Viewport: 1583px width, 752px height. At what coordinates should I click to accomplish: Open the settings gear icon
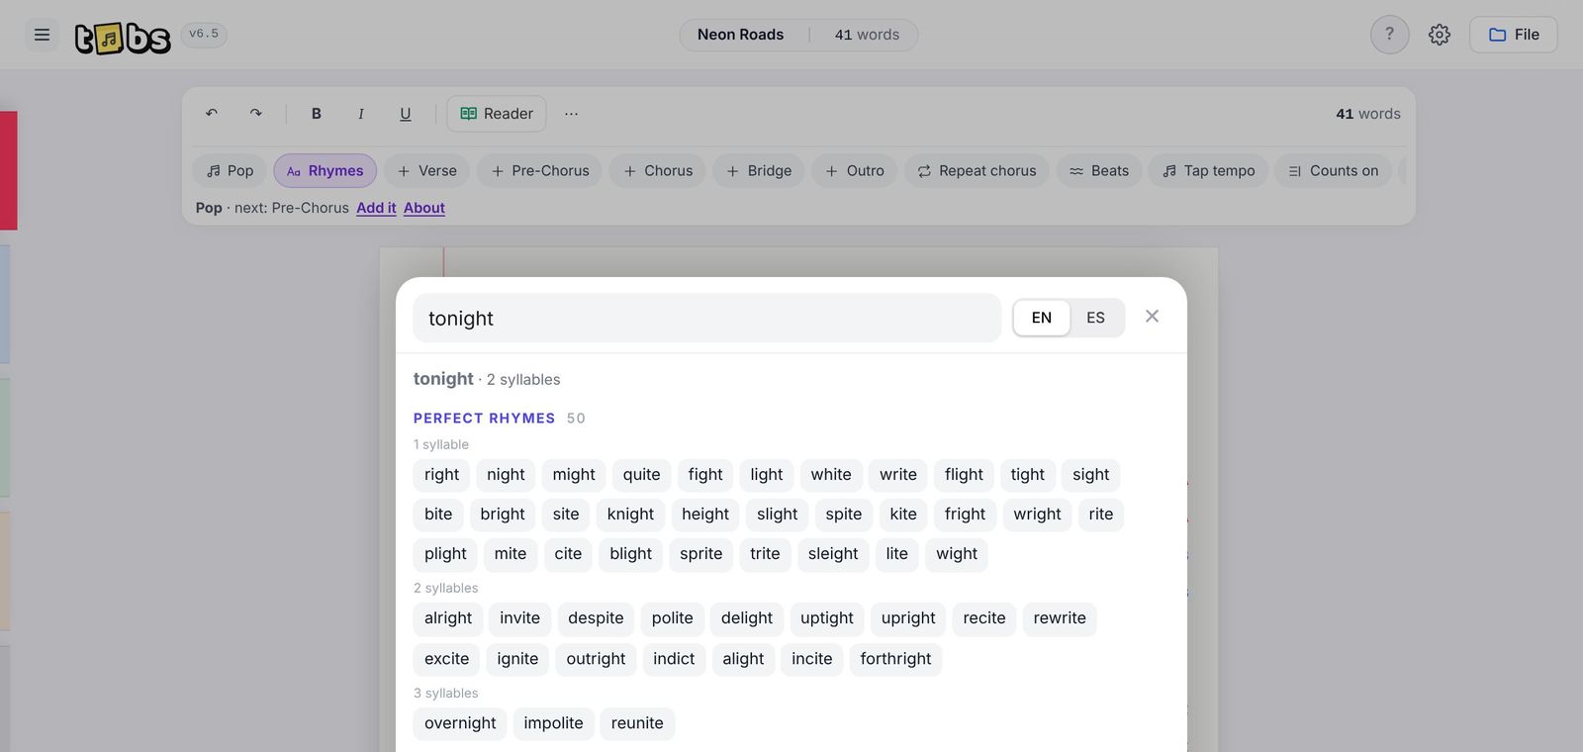1440,35
